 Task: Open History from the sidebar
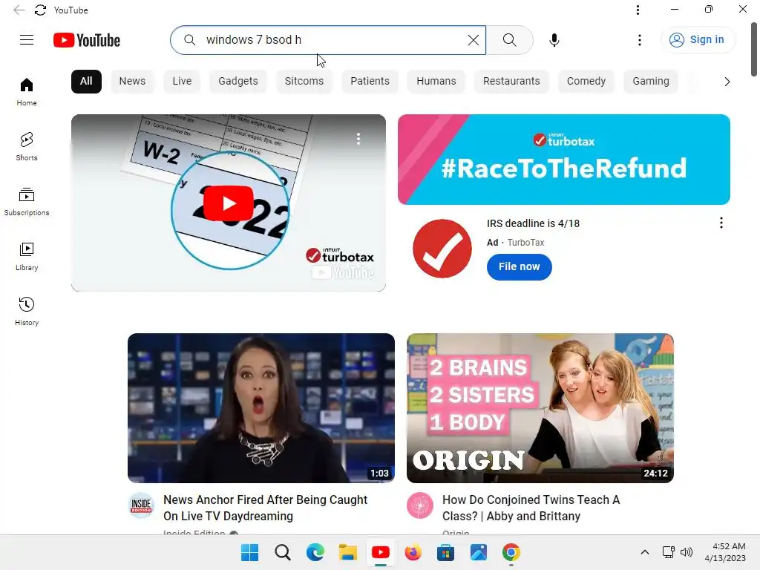(27, 311)
